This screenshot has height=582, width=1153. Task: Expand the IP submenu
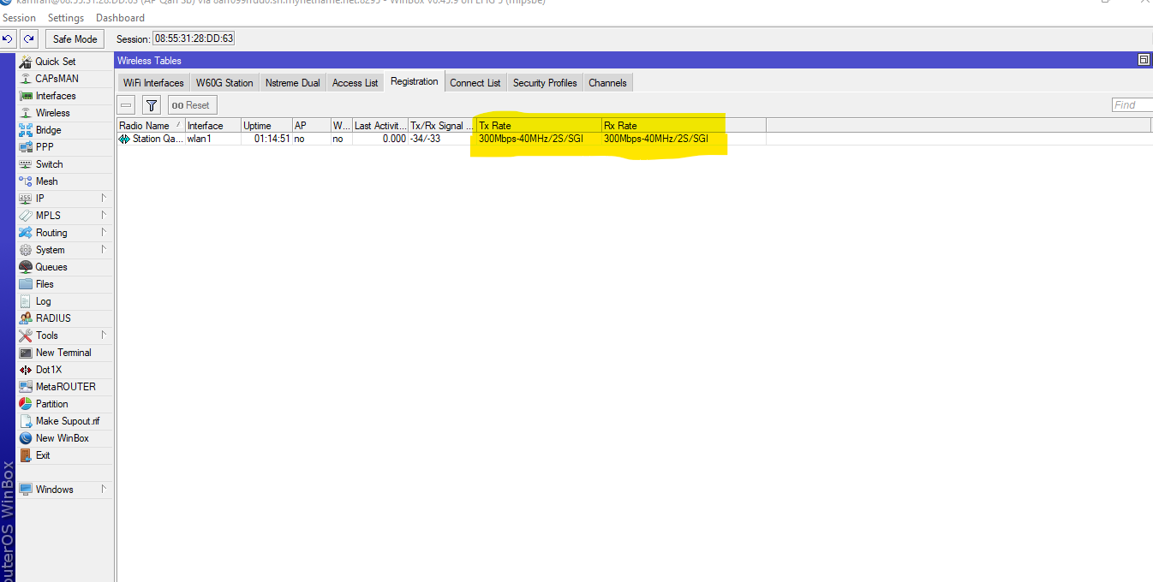click(39, 198)
